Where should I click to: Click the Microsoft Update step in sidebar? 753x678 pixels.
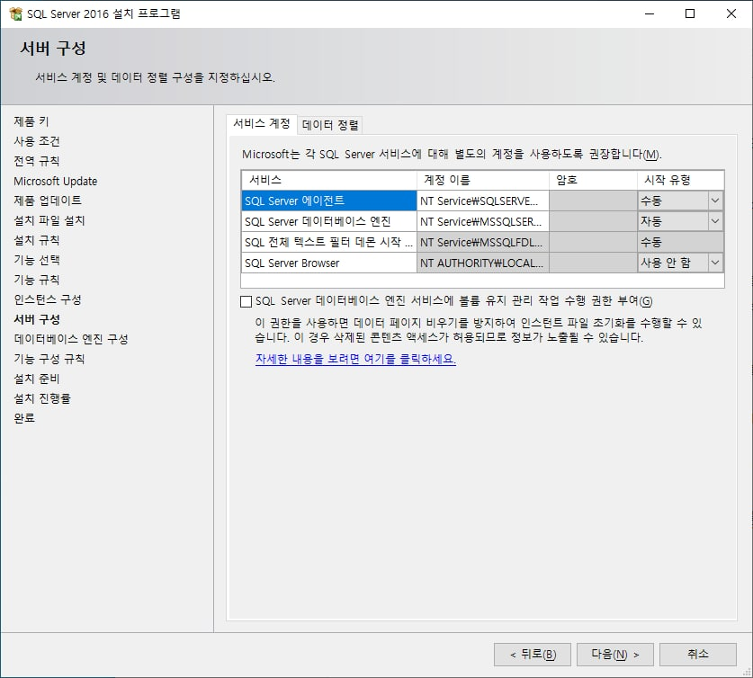click(x=55, y=181)
